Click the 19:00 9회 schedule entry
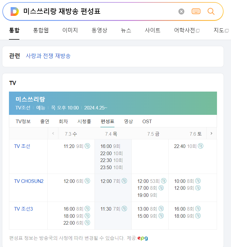Screen dimensions: 231x247 [147, 195]
